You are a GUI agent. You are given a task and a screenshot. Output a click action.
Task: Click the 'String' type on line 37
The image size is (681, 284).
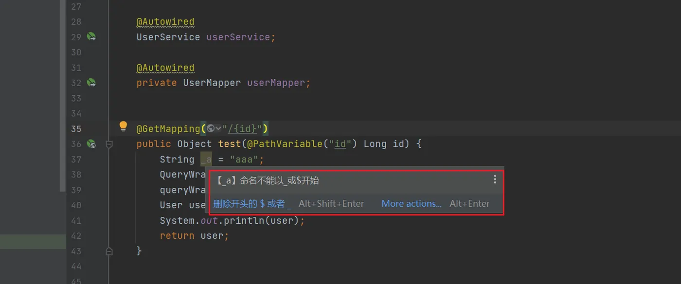pyautogui.click(x=177, y=160)
